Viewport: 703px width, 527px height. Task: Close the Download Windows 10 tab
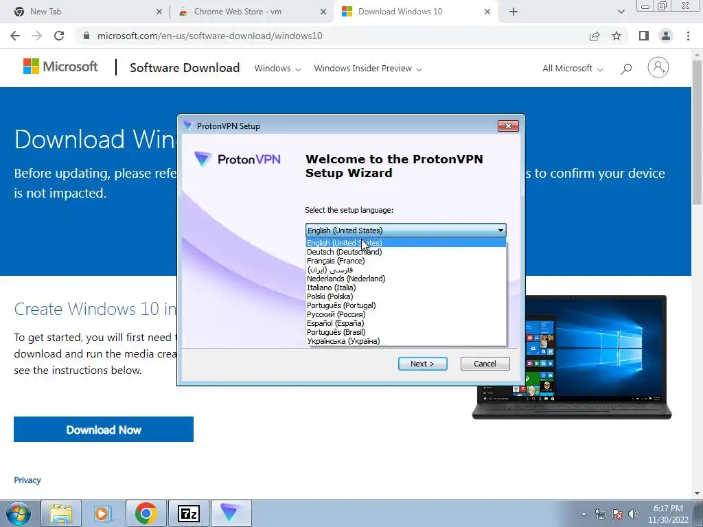point(487,12)
